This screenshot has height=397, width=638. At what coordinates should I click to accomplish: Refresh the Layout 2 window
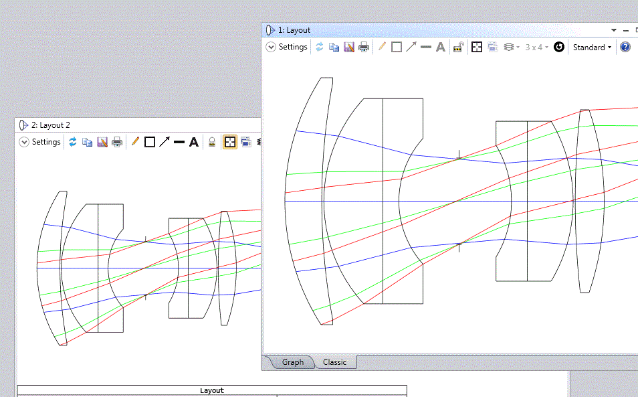point(72,142)
